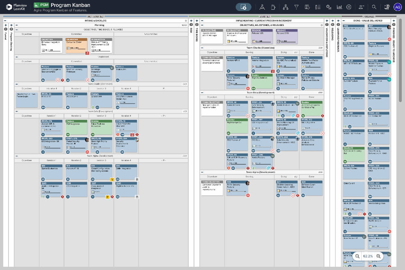405x270 pixels.
Task: Open the board analytics bar chart icon
Action: pyautogui.click(x=339, y=7)
